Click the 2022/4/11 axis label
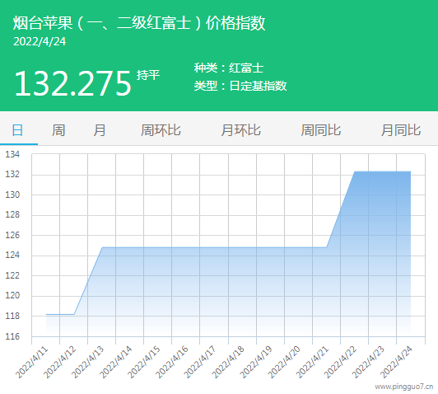 [x=31, y=362]
